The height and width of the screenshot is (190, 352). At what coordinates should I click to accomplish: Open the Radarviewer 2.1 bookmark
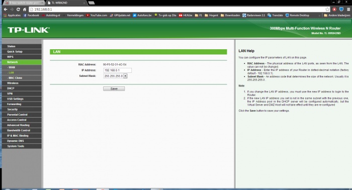coord(253,15)
